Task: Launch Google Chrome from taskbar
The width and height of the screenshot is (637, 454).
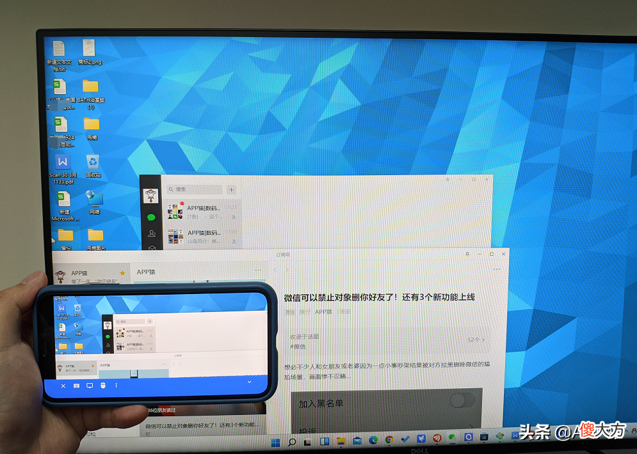Action: coord(389,439)
